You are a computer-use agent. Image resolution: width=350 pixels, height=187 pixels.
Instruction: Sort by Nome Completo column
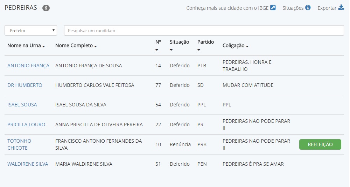[76, 46]
